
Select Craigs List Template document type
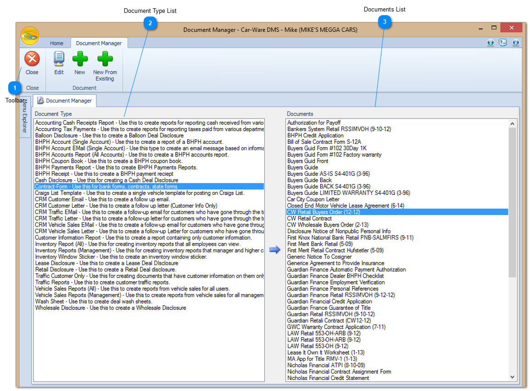[149, 193]
